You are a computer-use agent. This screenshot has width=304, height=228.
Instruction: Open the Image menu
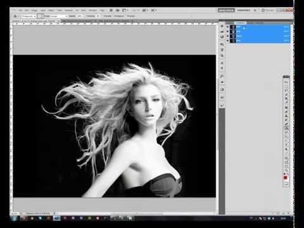pos(34,10)
